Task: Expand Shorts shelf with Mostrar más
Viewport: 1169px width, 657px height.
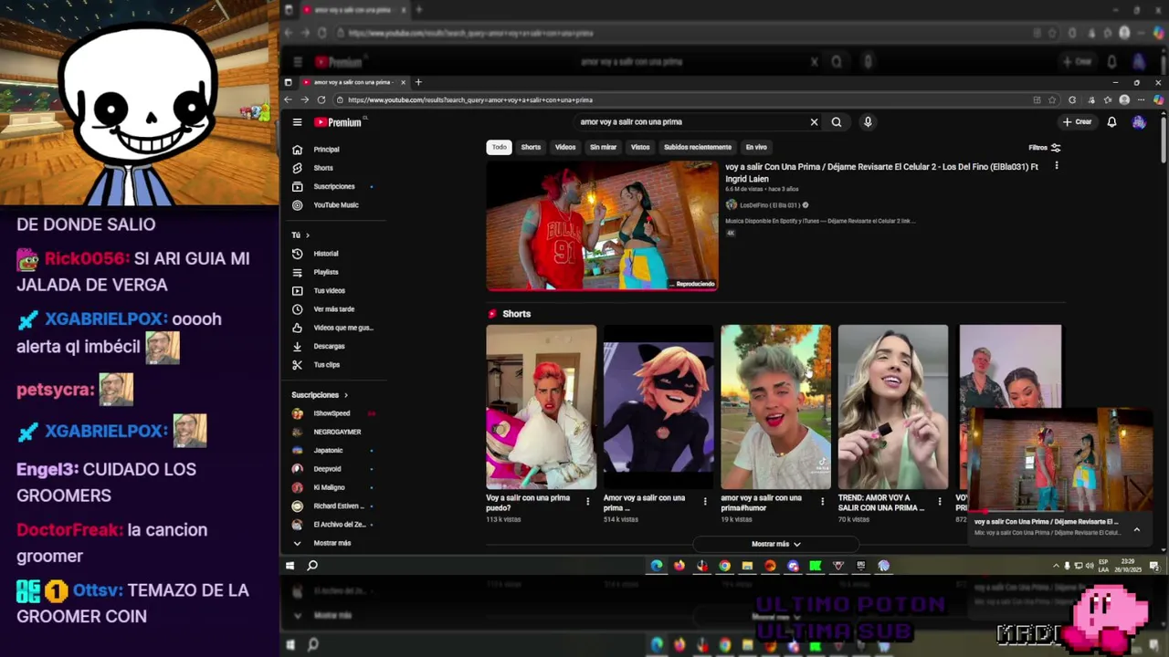Action: [776, 544]
